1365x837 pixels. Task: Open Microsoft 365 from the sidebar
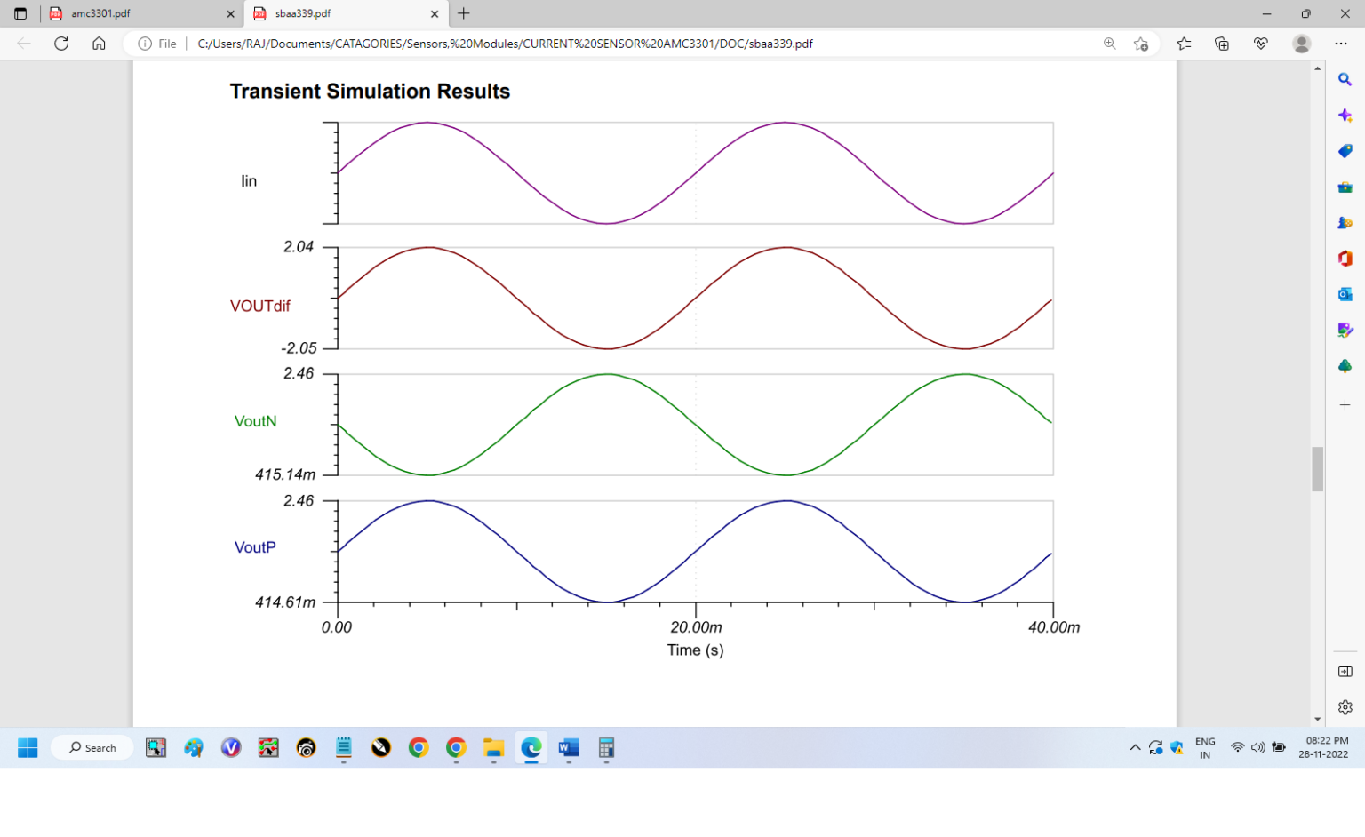[1345, 259]
